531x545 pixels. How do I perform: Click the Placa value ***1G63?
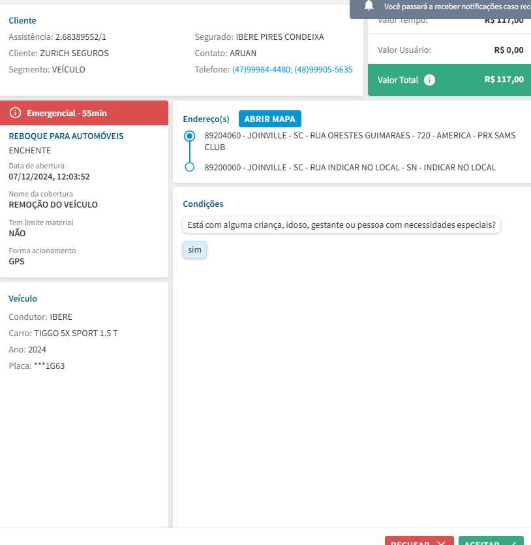point(49,366)
